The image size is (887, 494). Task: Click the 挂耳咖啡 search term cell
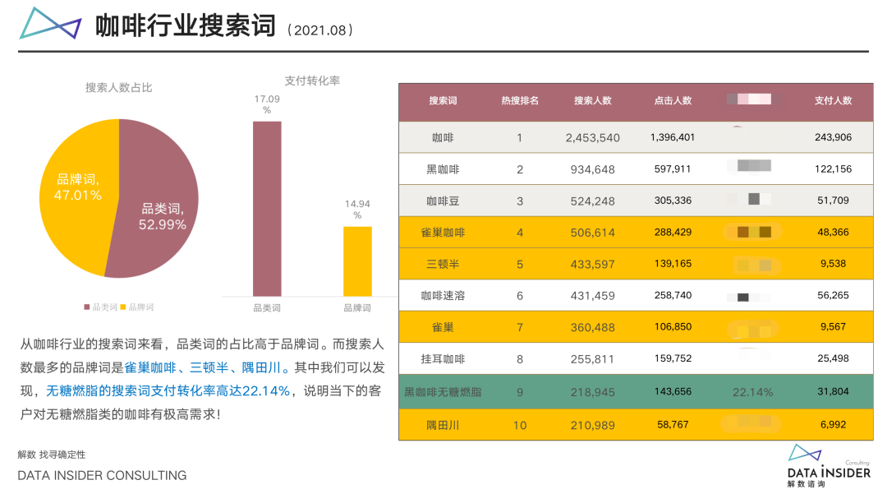point(443,358)
